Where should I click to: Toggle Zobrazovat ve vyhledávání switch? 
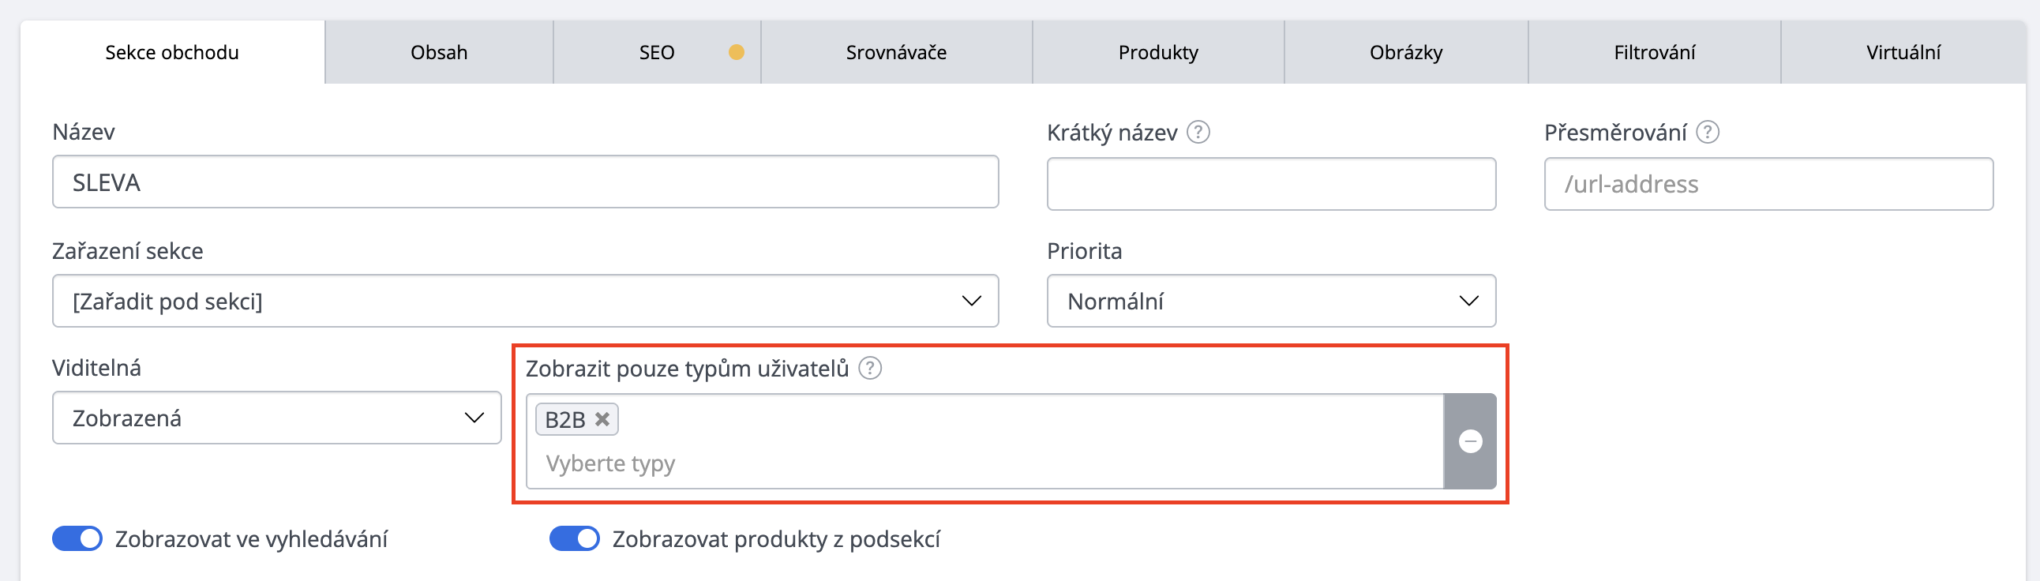tap(77, 538)
